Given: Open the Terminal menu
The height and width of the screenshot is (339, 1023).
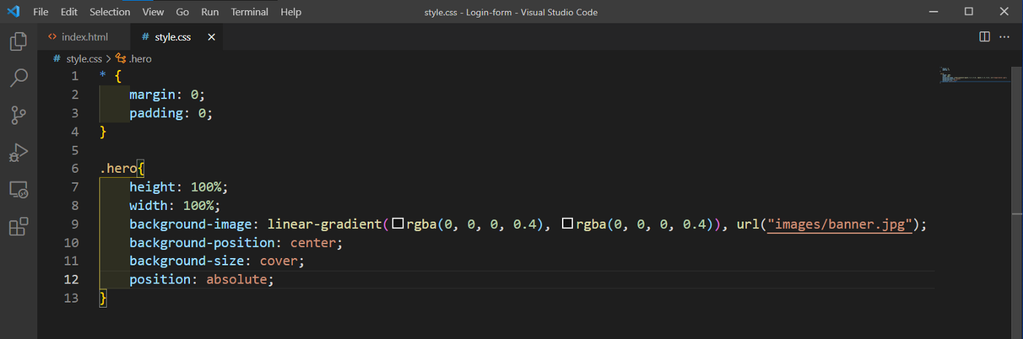Looking at the screenshot, I should point(249,12).
